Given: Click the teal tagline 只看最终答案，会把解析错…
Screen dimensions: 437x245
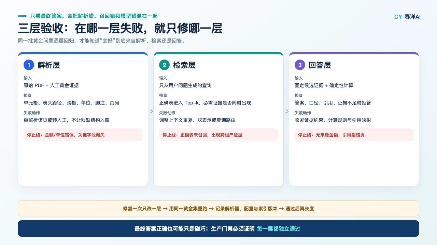Looking at the screenshot, I should (x=94, y=16).
